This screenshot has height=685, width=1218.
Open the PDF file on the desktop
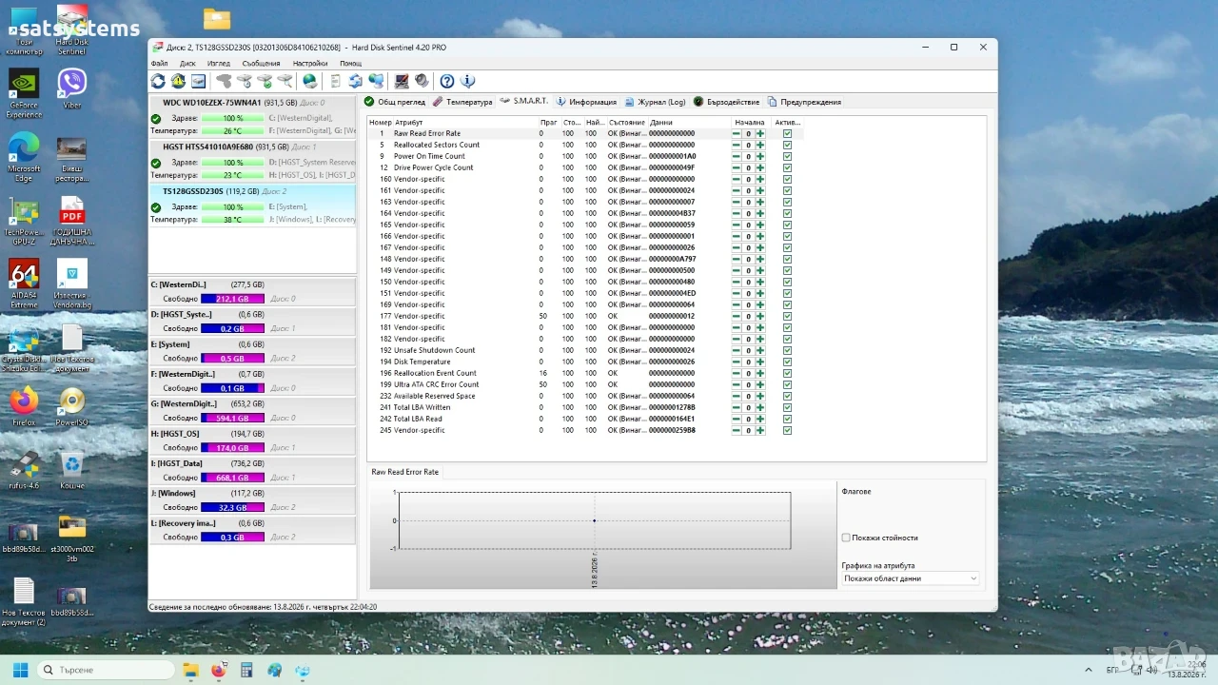(x=72, y=221)
